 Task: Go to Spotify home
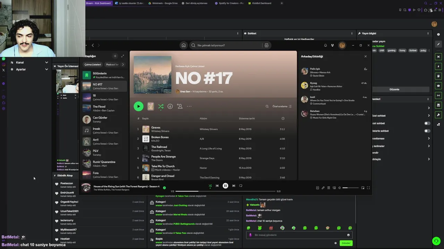point(183,45)
